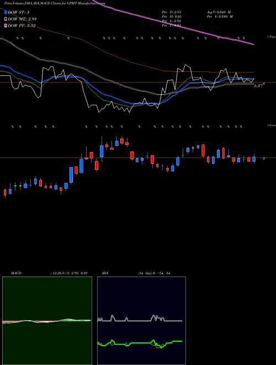Click the blue DOW ST legend swatch
276x365 pixels.
coord(6,12)
